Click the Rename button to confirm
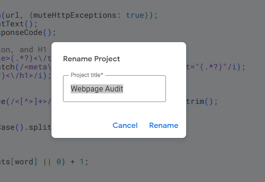The height and width of the screenshot is (182, 265). [x=164, y=125]
